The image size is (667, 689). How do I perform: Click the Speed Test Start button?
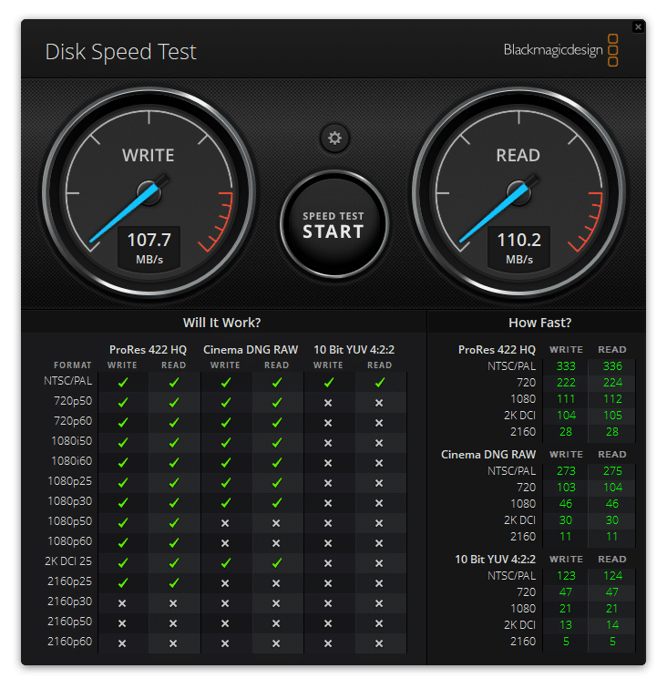[x=333, y=224]
